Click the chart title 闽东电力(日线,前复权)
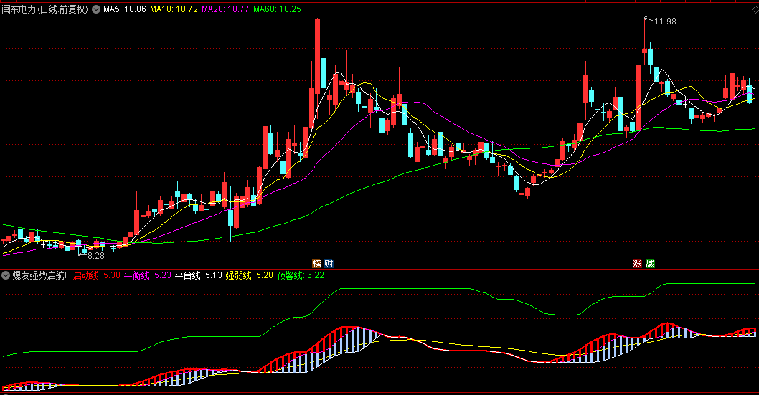 [45, 9]
